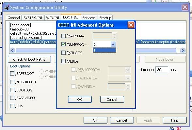This screenshot has height=130, width=192.
Task: Click the System Configuration Utility title icon
Action: [7, 7]
